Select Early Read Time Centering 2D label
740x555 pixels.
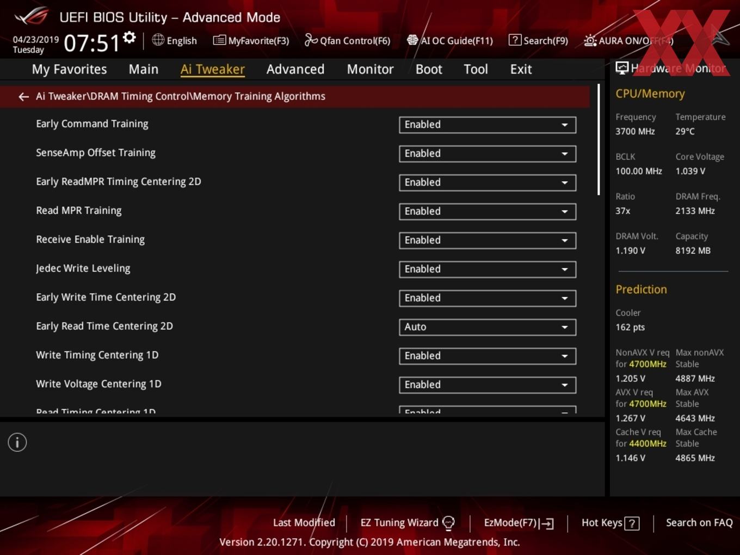(x=104, y=326)
